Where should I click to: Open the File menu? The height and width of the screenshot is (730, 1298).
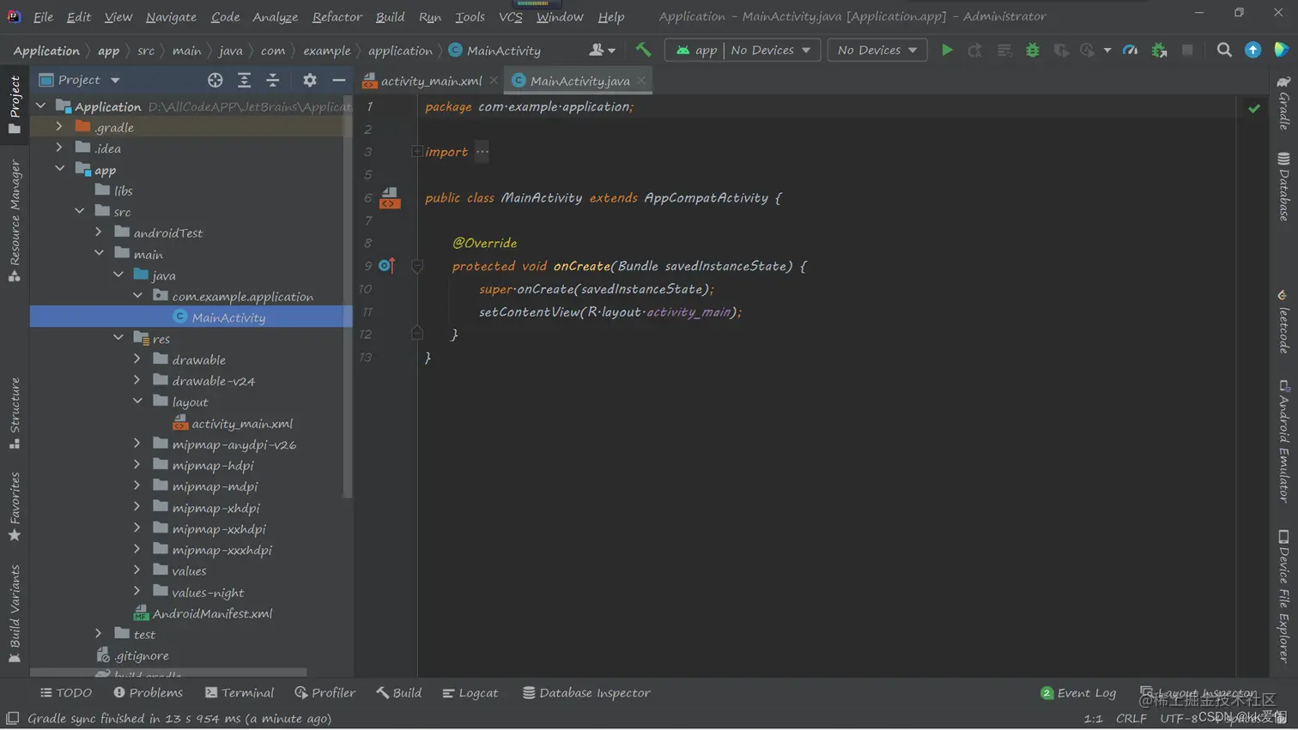coord(43,16)
